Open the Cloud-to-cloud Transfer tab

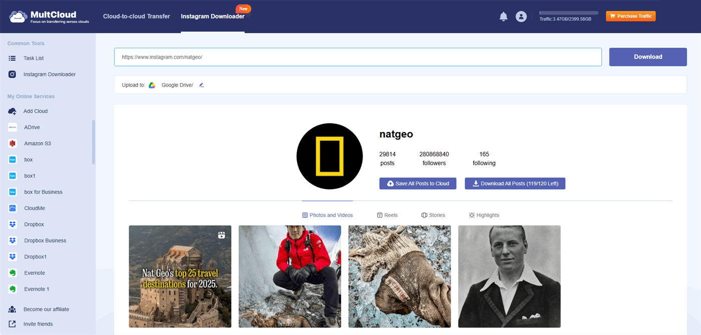tap(137, 16)
